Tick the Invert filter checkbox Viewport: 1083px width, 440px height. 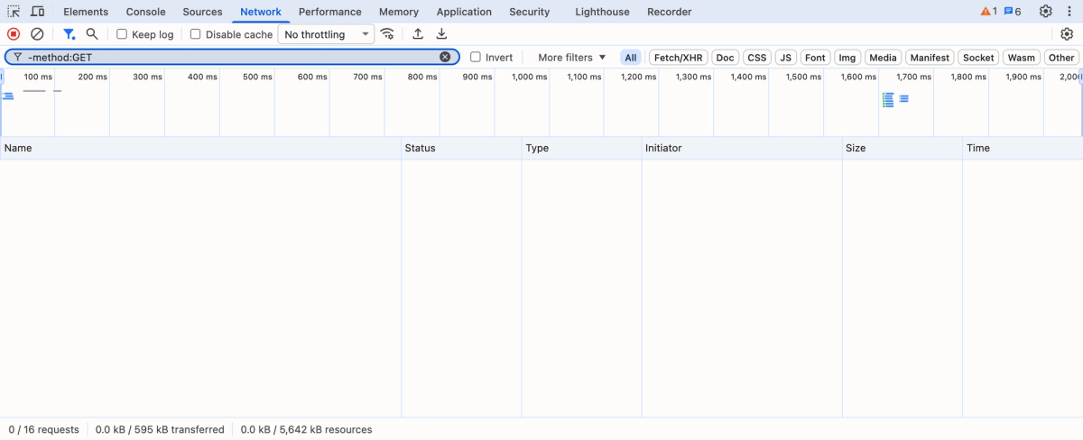pyautogui.click(x=476, y=57)
